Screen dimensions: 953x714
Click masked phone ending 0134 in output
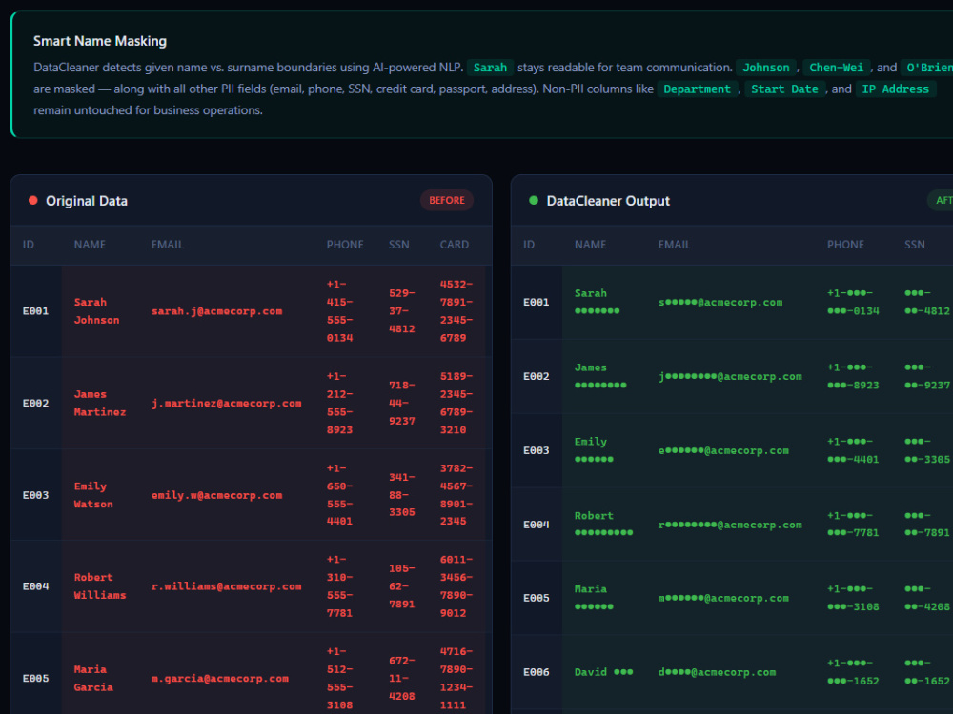(x=853, y=302)
